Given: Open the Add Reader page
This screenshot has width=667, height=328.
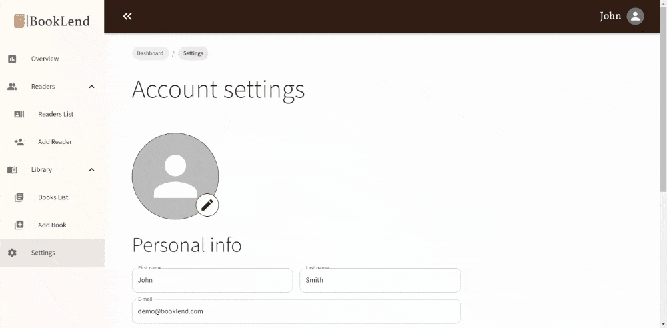Looking at the screenshot, I should [x=52, y=141].
